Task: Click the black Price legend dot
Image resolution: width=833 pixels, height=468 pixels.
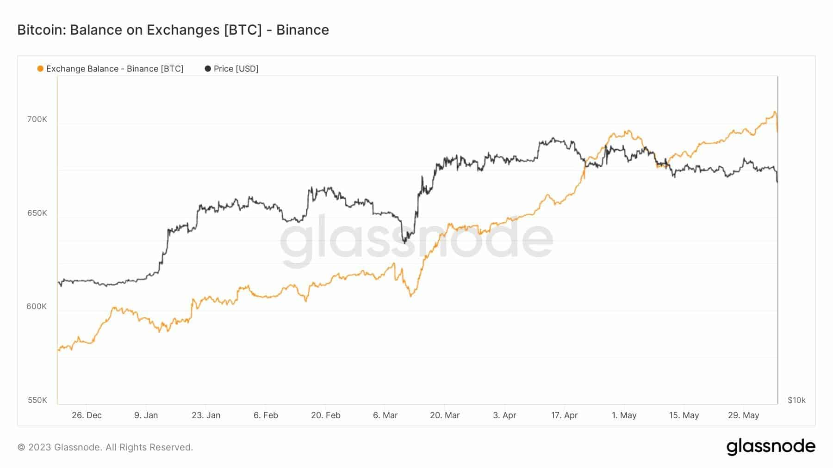Action: 208,68
